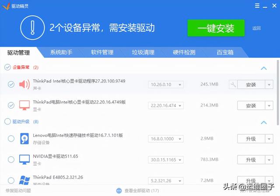Click the vertical scrollbar of the driver list
280x196 pixels.
coord(278,92)
